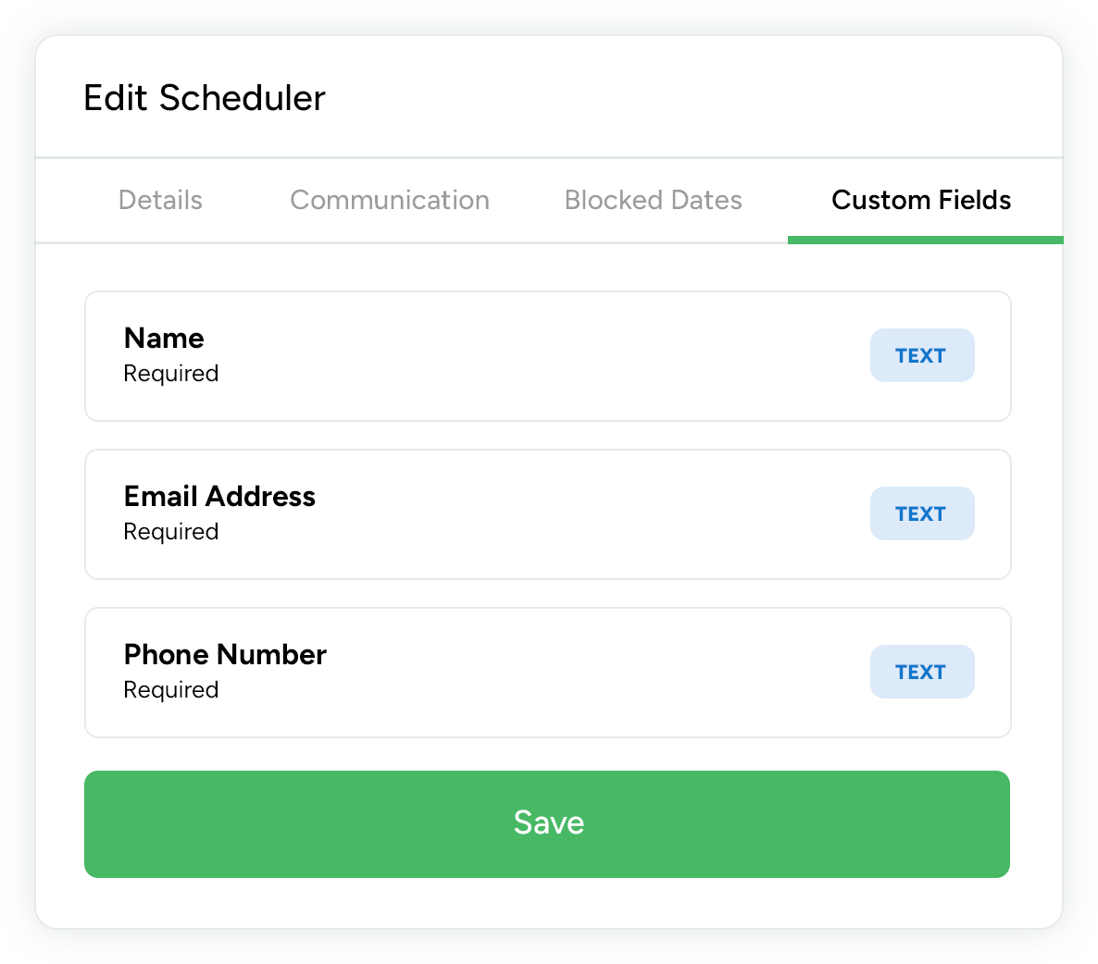Click the TEXT badge for Email Address

(921, 513)
